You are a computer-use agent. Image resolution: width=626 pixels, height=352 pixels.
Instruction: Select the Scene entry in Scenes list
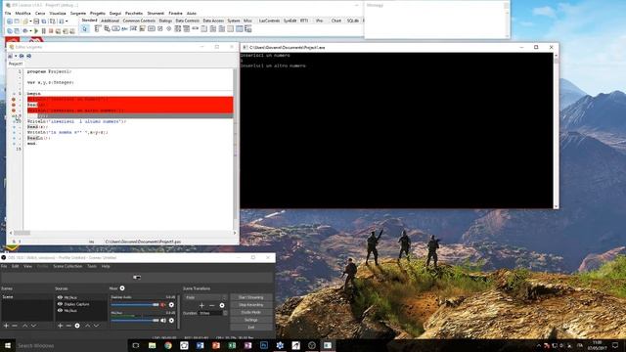point(26,297)
